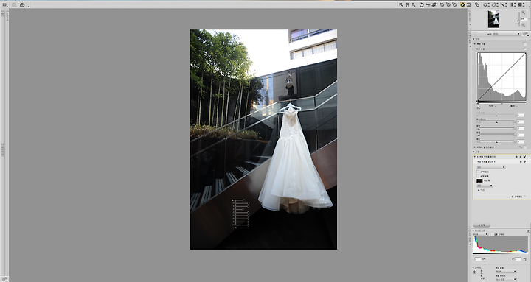Screen dimensions: 531x282
Task: Select the Zoom magnifier tool
Action: (414, 4)
